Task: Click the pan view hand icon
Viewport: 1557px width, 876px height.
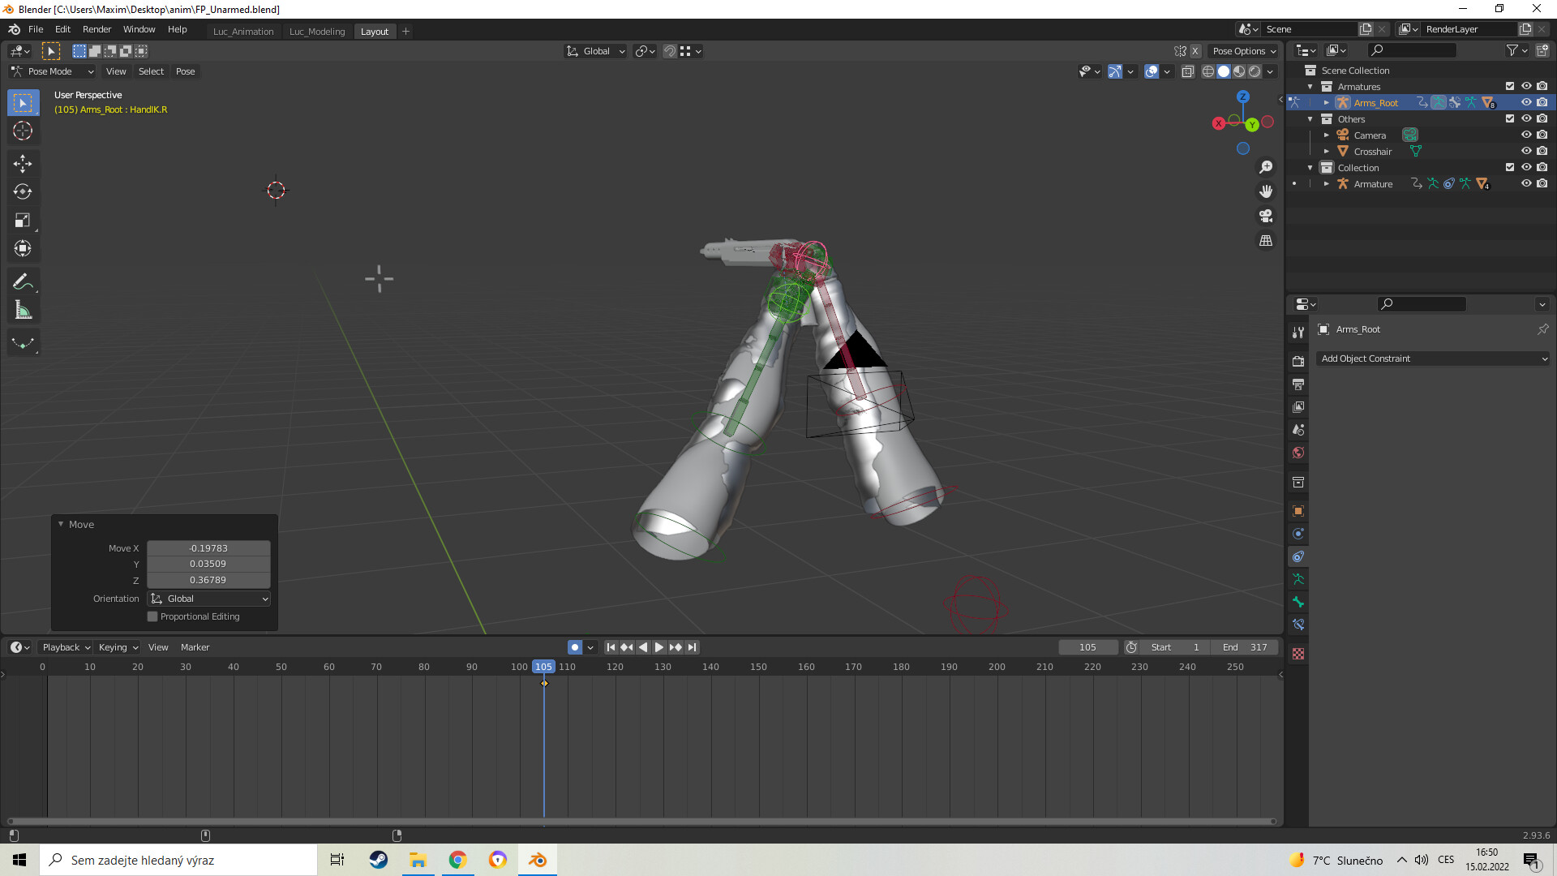Action: [1266, 191]
